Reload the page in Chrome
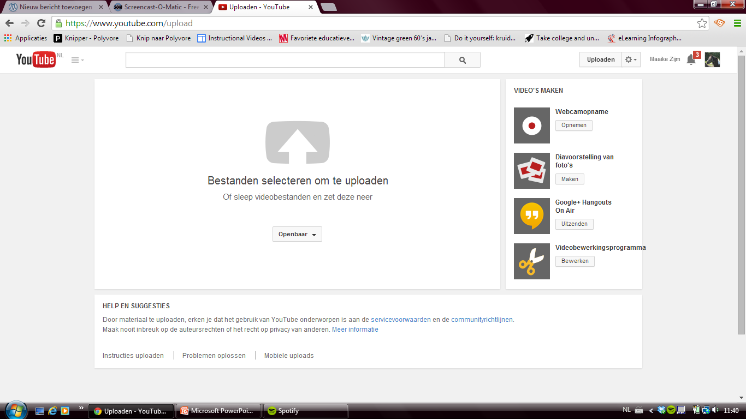The image size is (746, 419). click(x=41, y=23)
